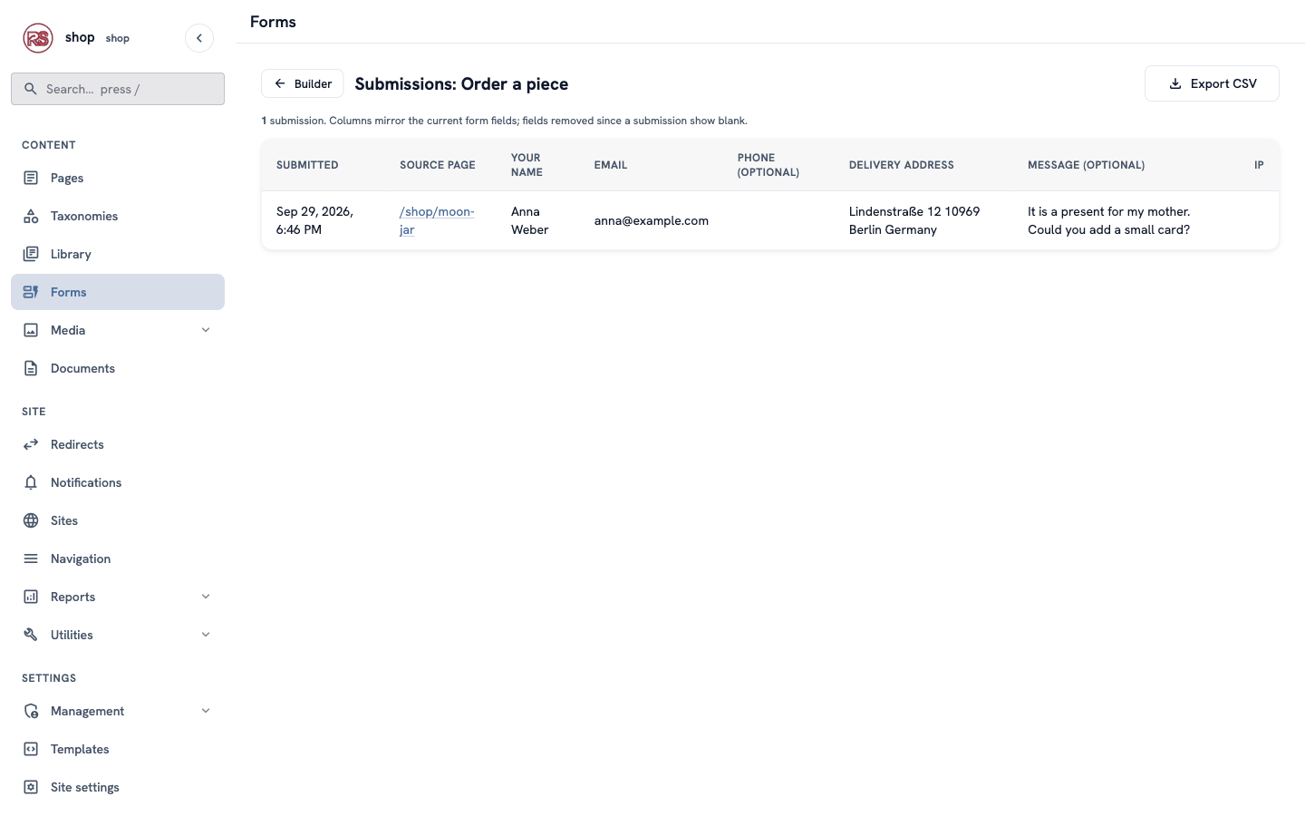The height and width of the screenshot is (816, 1305).
Task: Click the Utilities wrench icon
Action: [31, 635]
